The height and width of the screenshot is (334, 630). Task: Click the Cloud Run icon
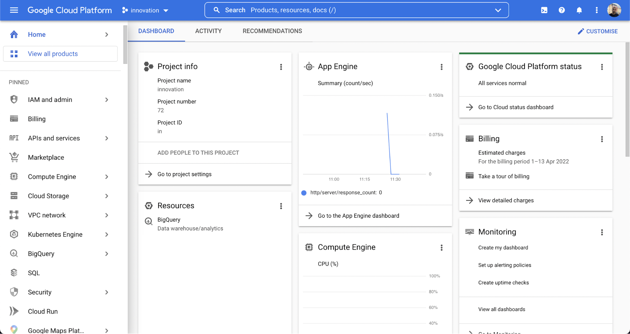point(14,311)
